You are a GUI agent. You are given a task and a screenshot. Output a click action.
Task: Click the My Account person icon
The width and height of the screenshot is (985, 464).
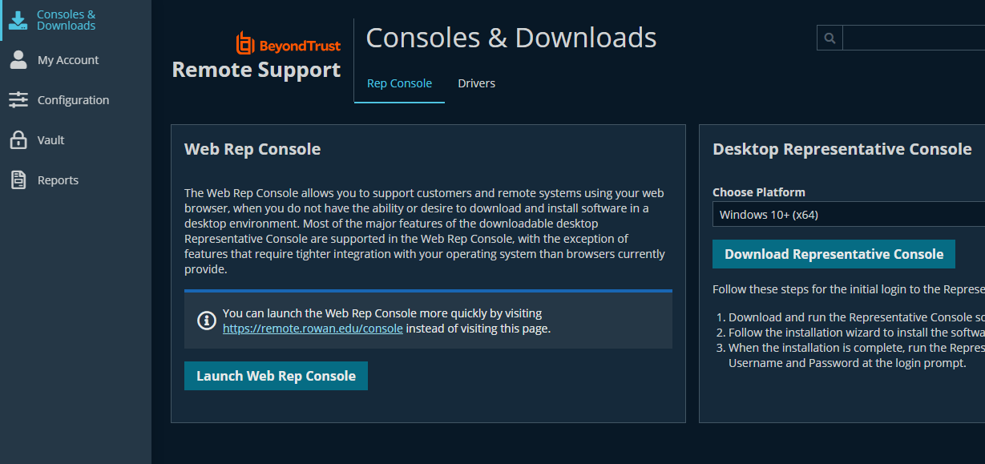tap(18, 60)
